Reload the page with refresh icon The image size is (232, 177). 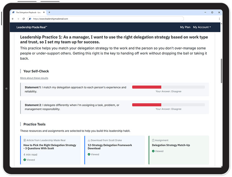pos(24,19)
